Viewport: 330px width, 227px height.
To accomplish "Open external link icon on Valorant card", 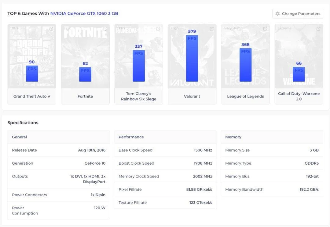I will (211, 29).
